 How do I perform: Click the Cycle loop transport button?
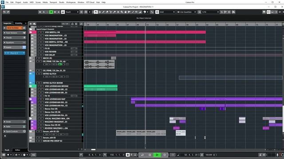(x=142, y=155)
